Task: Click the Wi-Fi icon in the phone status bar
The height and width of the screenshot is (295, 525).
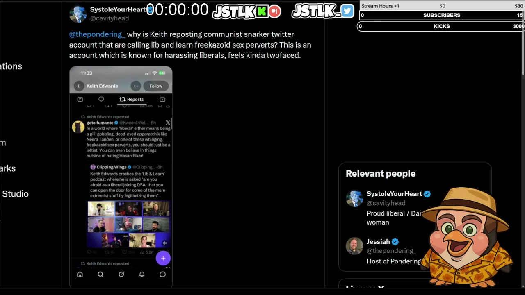Action: (155, 73)
